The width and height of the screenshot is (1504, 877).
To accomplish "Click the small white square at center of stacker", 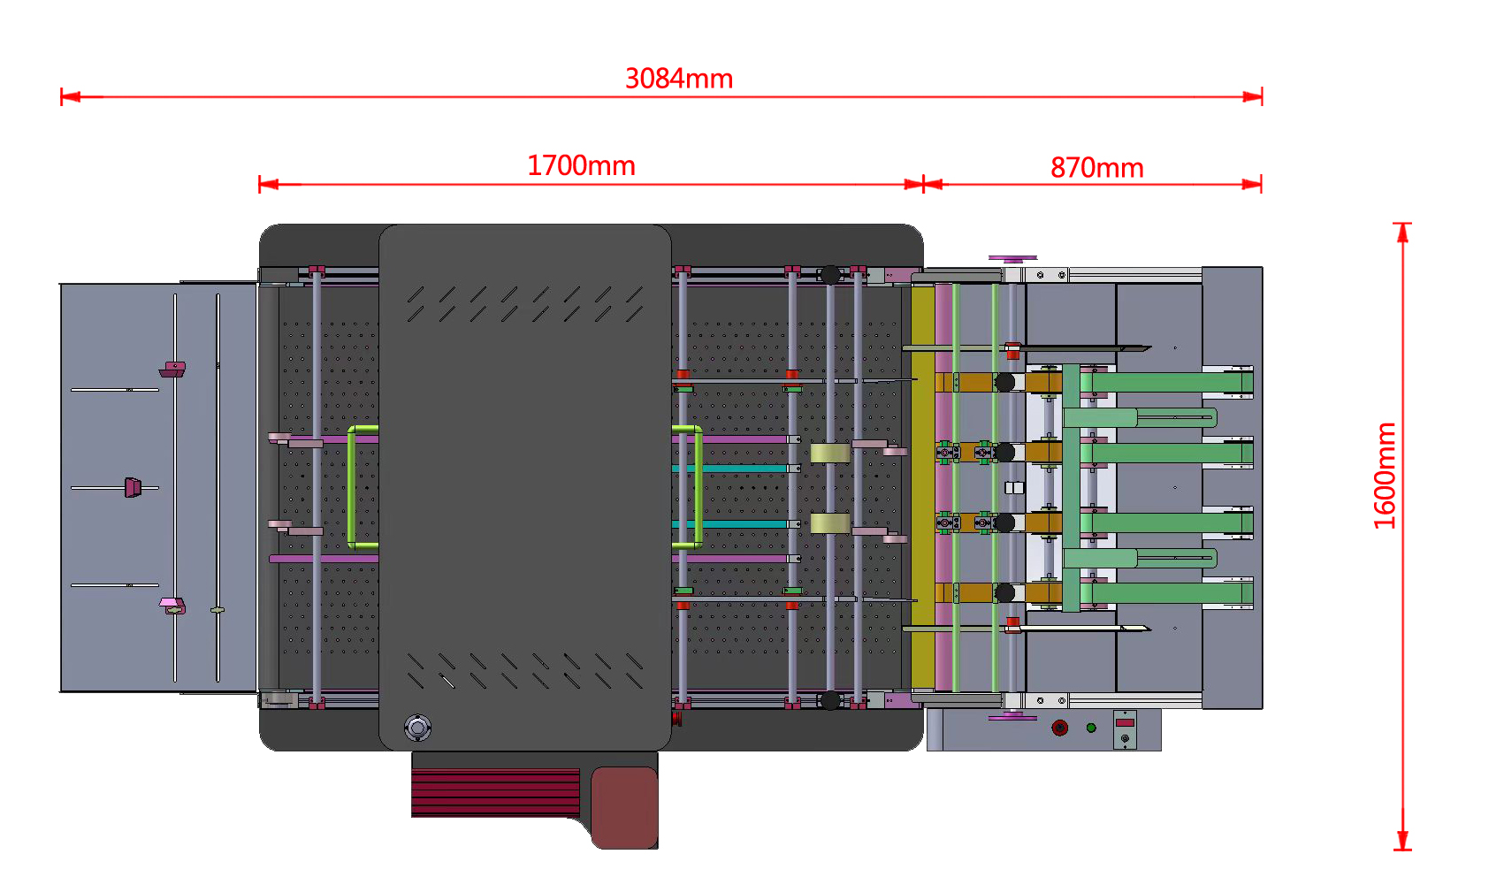I will (x=1014, y=487).
